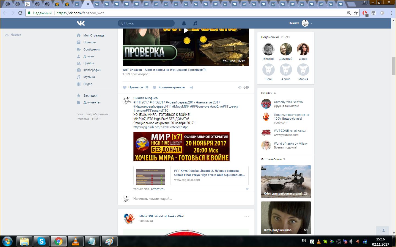Viewport: 396px width, 247px height.
Task: Share post via megaphone icon
Action: [x=191, y=88]
